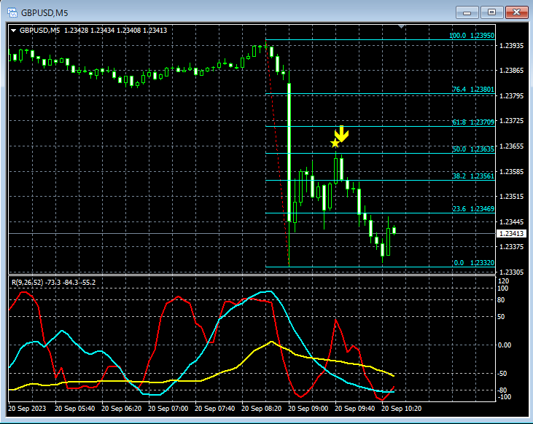The height and width of the screenshot is (424, 533).
Task: Click the 20 Sep 10:20 time label
Action: [x=401, y=409]
